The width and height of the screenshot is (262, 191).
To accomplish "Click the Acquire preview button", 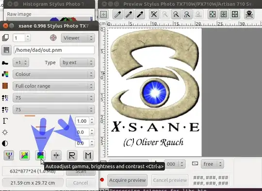I will (x=128, y=180).
